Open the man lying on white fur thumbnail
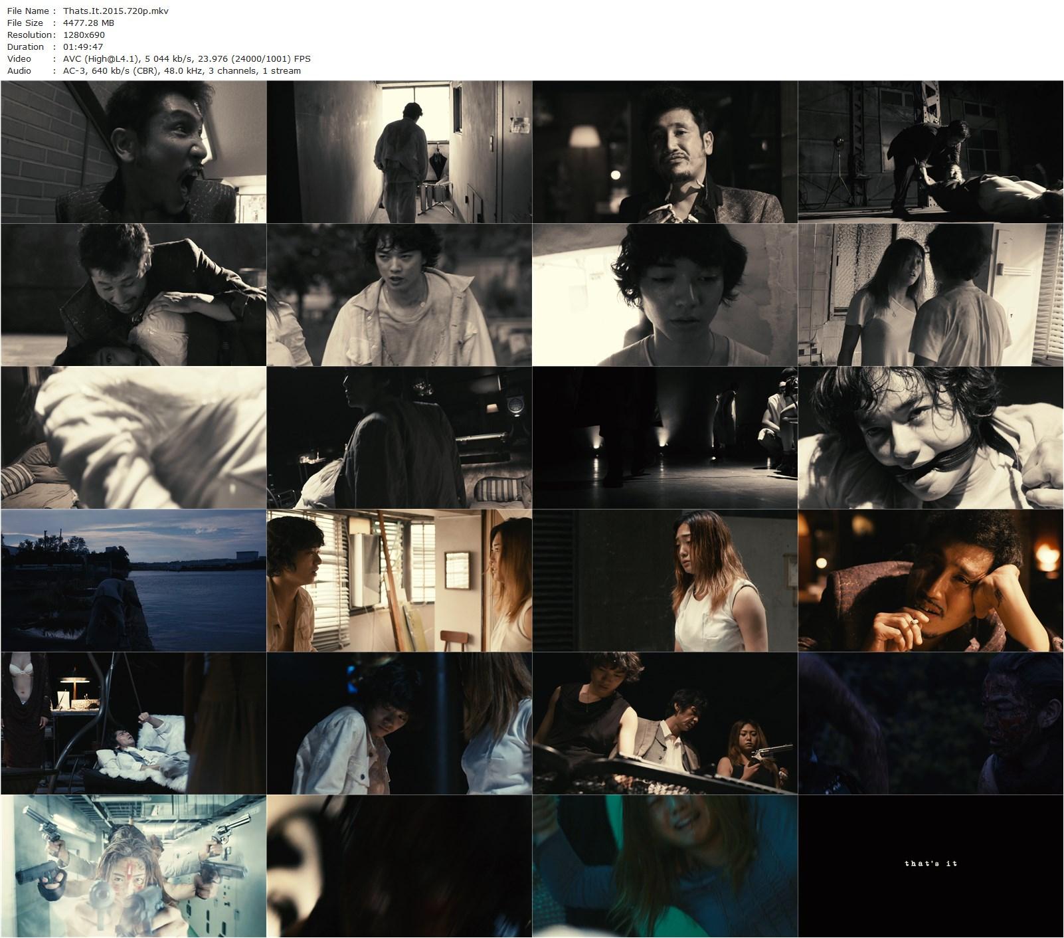Viewport: 1064px width, 938px height. [x=133, y=723]
